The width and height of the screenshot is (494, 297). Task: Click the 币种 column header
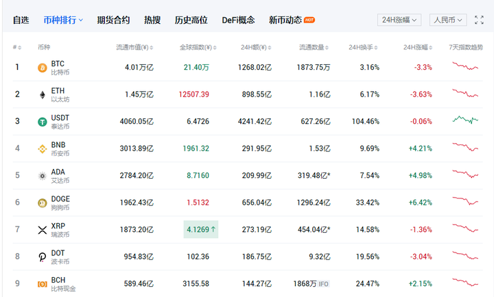point(44,47)
